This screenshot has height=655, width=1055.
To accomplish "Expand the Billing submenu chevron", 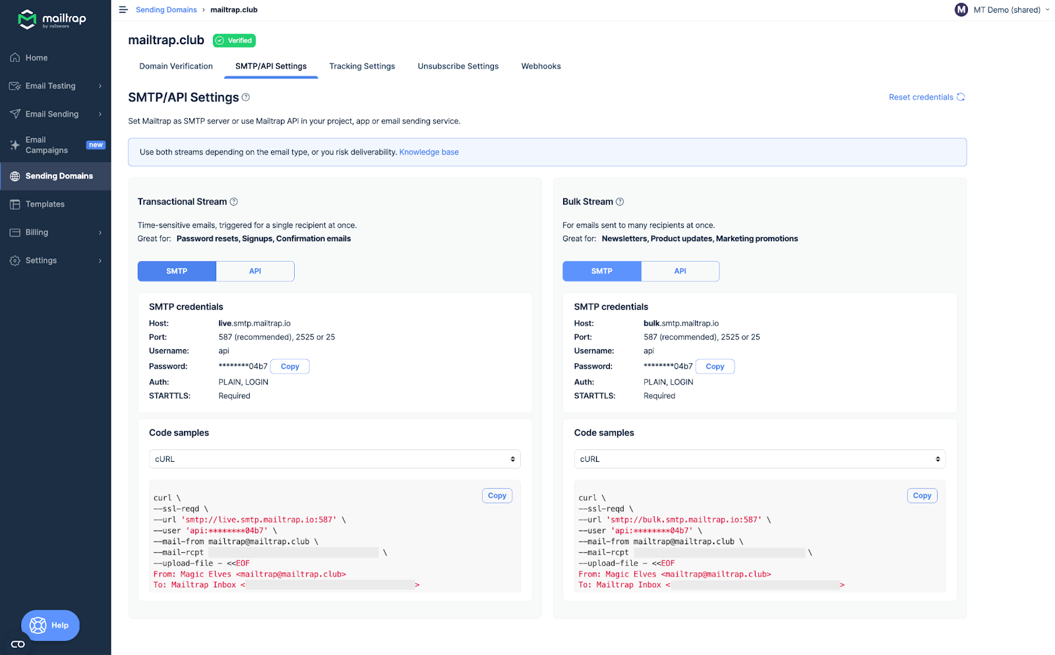I will point(100,233).
